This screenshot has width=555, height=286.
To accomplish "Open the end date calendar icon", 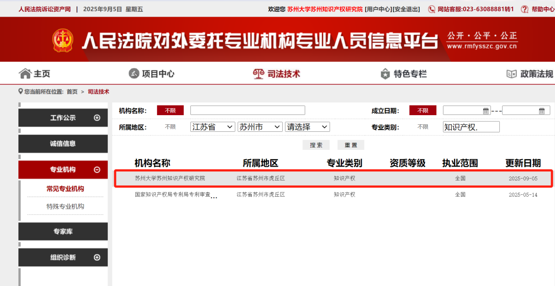I will (x=542, y=111).
